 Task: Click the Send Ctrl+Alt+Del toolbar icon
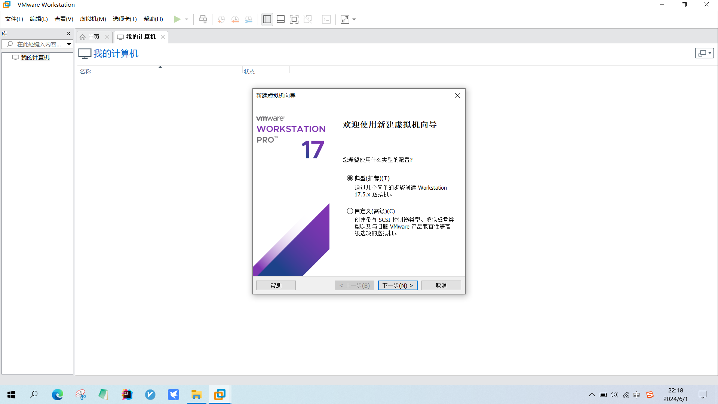click(x=203, y=19)
